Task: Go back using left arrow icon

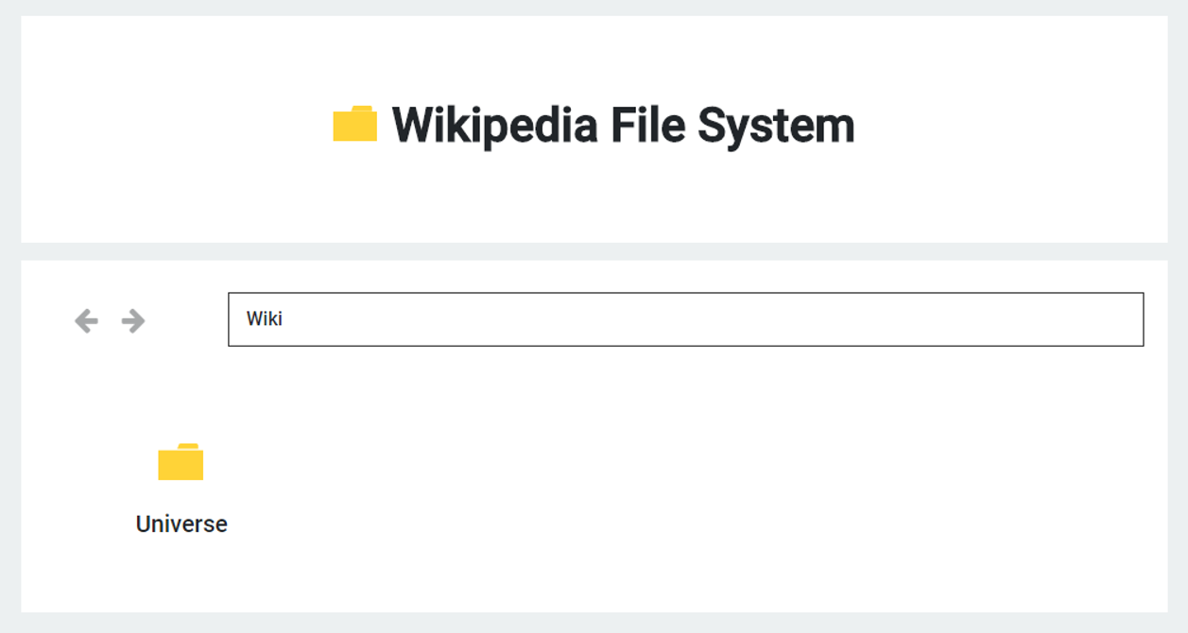Action: tap(86, 321)
